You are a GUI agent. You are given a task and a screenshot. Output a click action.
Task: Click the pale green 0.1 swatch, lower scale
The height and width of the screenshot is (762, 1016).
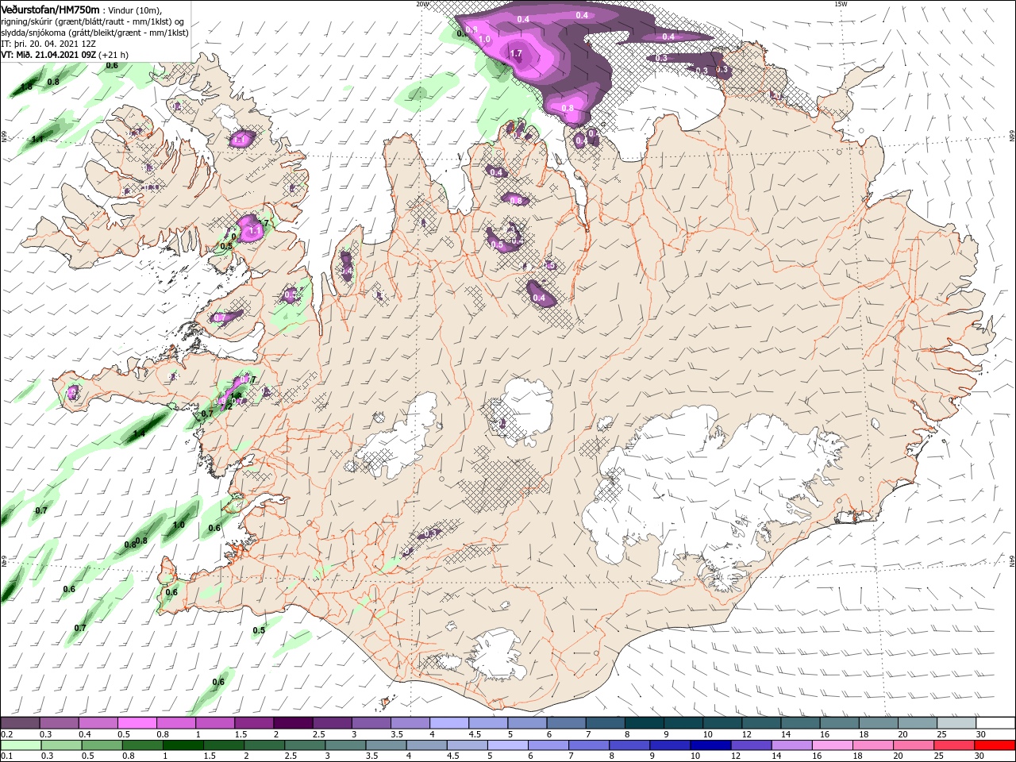click(20, 745)
